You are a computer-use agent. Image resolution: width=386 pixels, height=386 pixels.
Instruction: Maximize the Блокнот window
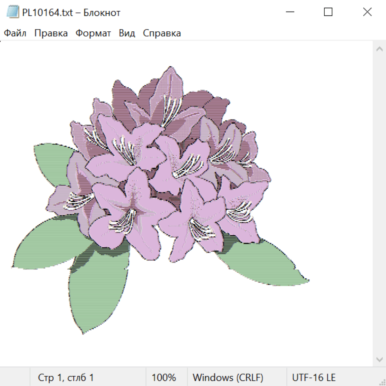[328, 12]
